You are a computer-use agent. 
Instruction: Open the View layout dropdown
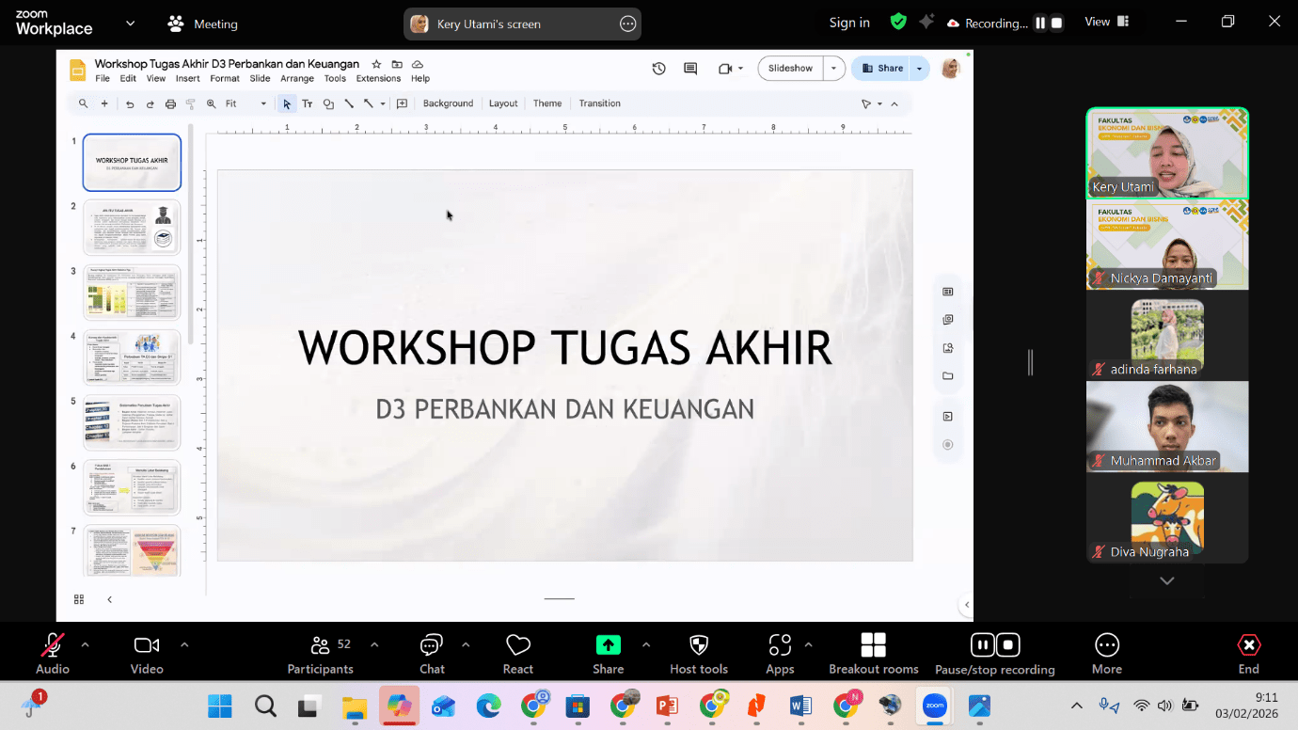(x=1106, y=23)
